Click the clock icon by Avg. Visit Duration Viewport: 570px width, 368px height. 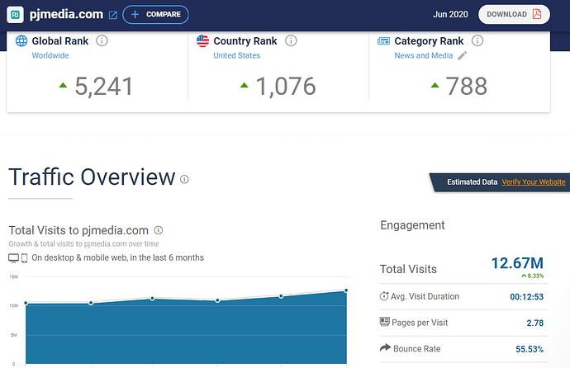[x=384, y=296]
